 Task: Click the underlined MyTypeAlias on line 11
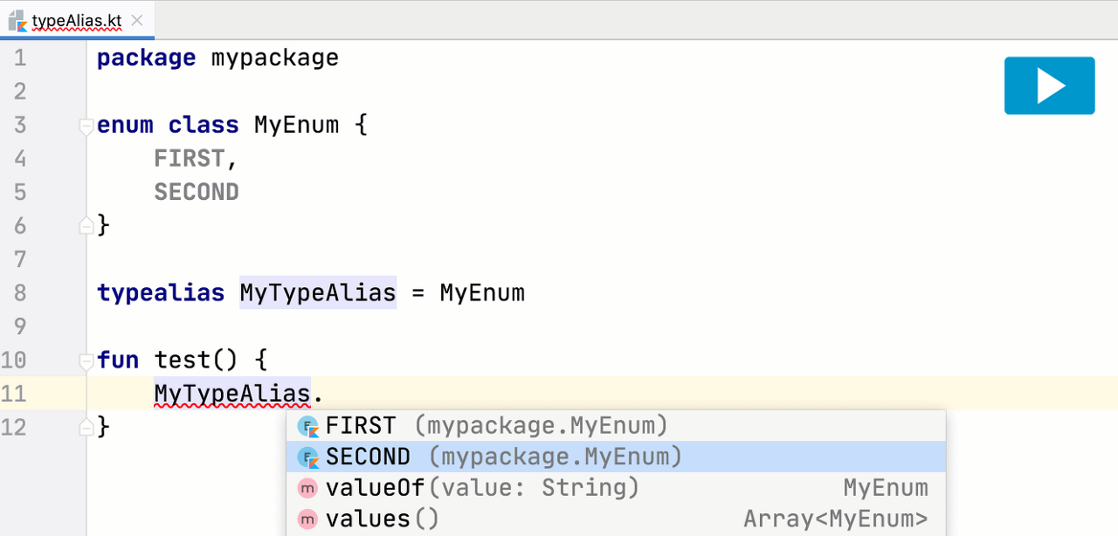232,394
